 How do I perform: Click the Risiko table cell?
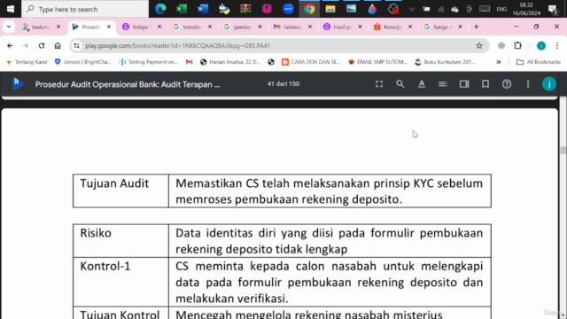pos(120,241)
